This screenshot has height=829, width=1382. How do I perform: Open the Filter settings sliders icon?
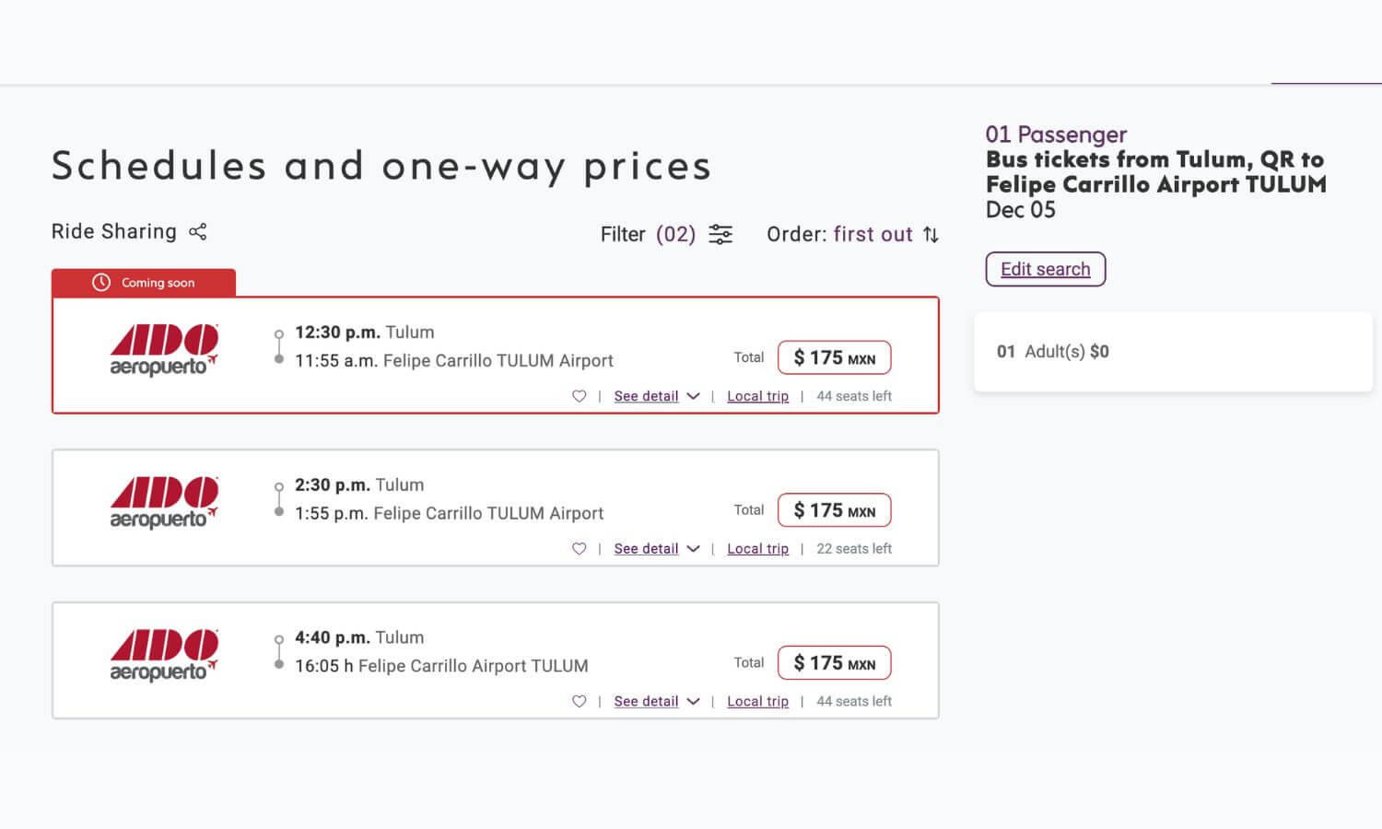pos(720,235)
